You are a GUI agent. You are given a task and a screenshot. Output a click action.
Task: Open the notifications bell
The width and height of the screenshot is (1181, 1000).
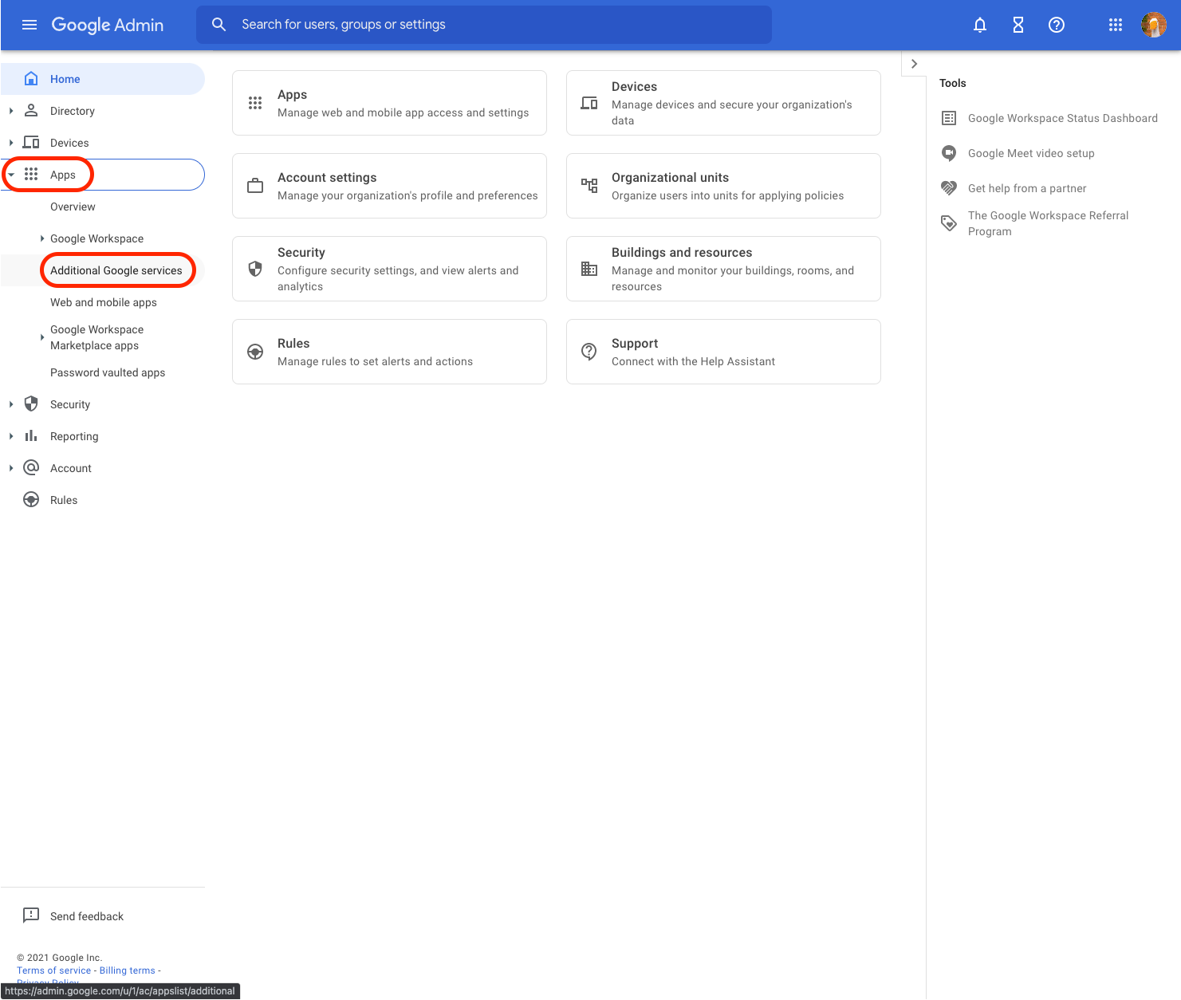980,25
